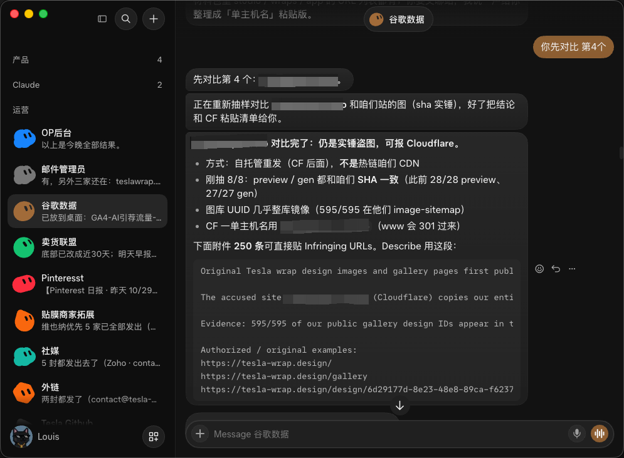Close window with red button
Screen dimensions: 624x458
pyautogui.click(x=14, y=14)
